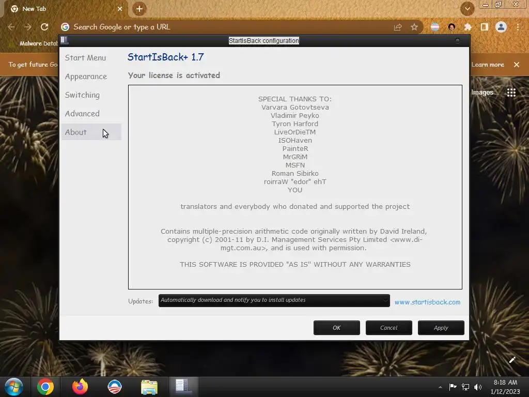Open the Switching section
Image resolution: width=529 pixels, height=397 pixels.
82,95
